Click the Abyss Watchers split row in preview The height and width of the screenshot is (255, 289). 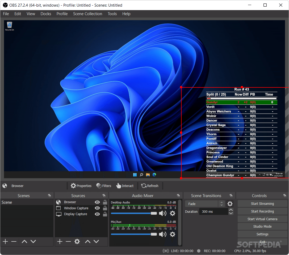click(x=241, y=111)
